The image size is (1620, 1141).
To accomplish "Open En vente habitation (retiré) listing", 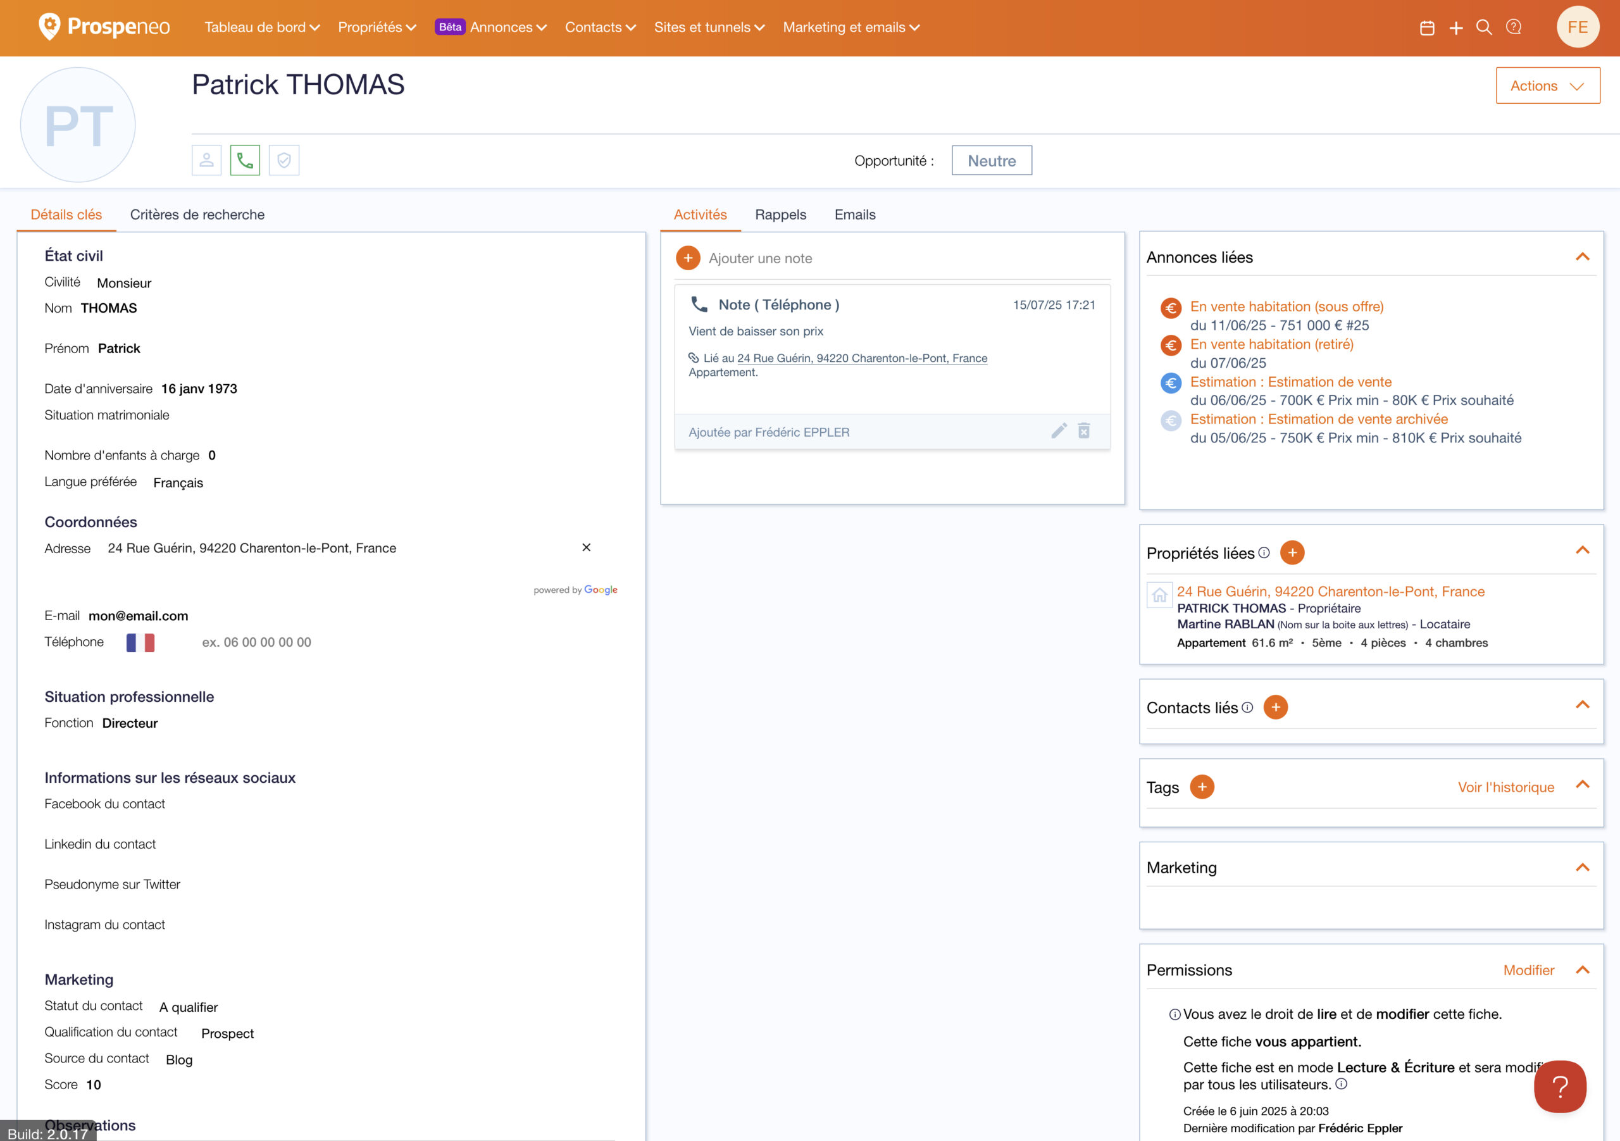I will [x=1271, y=344].
